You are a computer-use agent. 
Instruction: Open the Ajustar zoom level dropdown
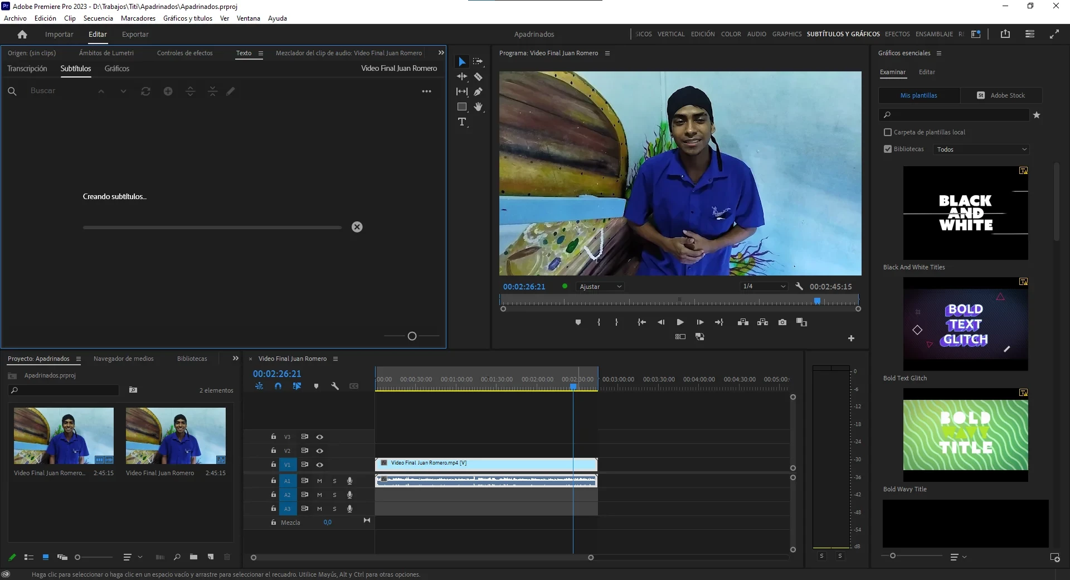[600, 287]
